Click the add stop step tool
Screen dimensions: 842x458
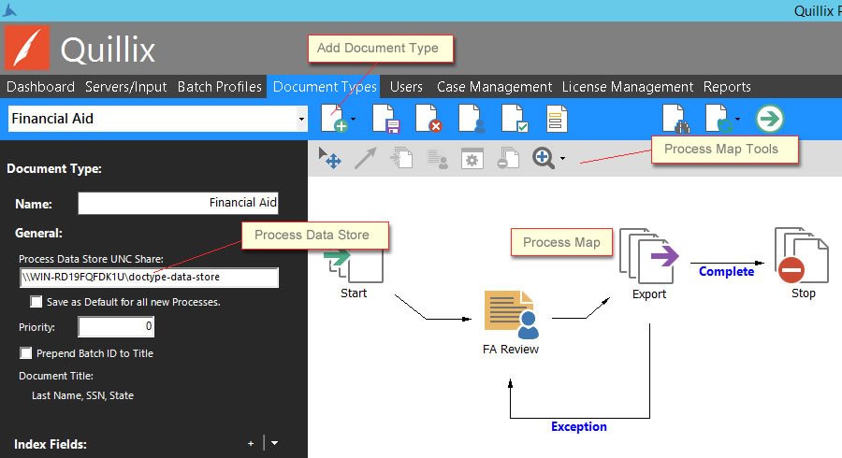(x=507, y=158)
